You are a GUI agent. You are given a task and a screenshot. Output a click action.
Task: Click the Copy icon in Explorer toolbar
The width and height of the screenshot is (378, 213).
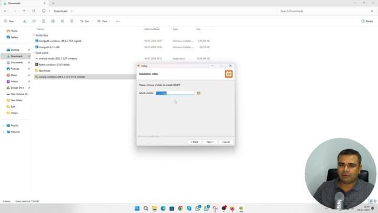point(34,21)
